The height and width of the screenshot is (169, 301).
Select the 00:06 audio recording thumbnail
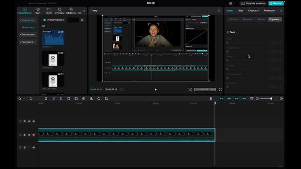pos(53,38)
